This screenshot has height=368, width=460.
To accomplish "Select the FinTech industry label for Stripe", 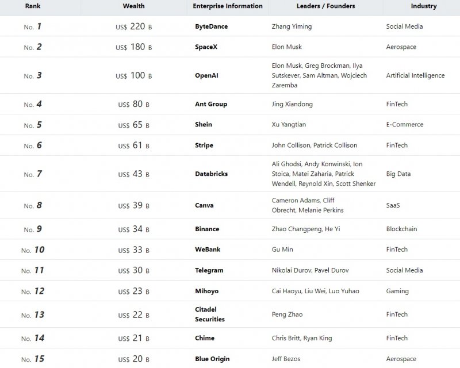I will point(397,145).
